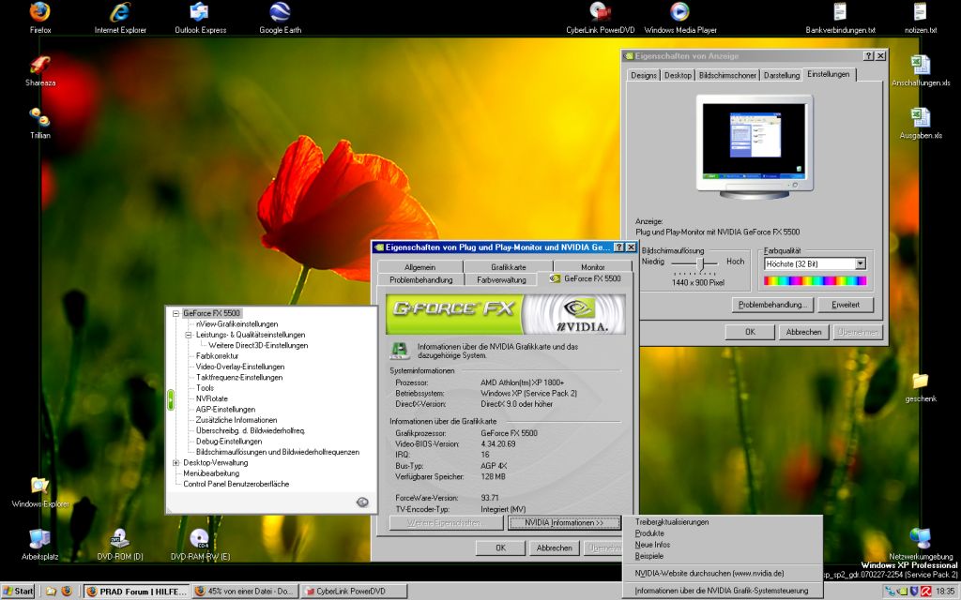961x600 pixels.
Task: Select the Grafikkarte tab
Action: (x=508, y=267)
